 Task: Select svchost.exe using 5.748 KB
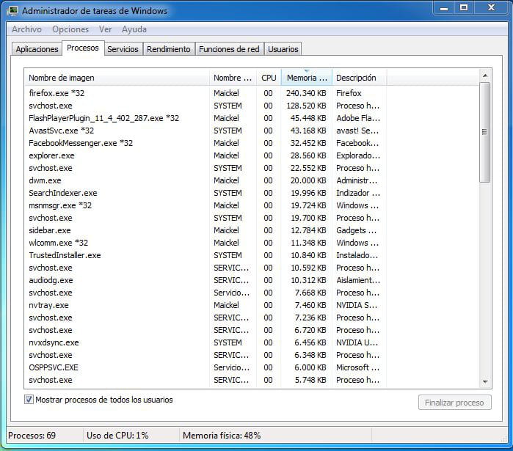click(x=205, y=380)
